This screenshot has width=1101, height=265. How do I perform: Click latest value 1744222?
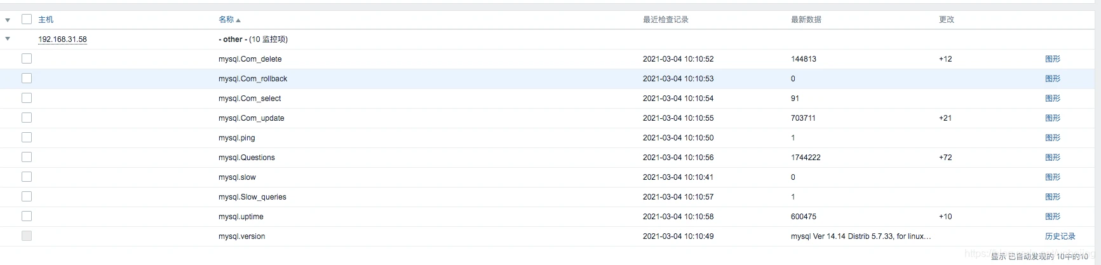tap(806, 158)
